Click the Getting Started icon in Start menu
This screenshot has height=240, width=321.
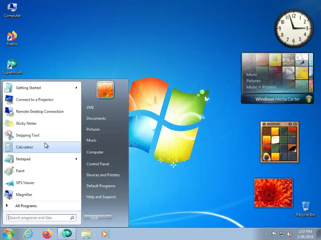9,88
